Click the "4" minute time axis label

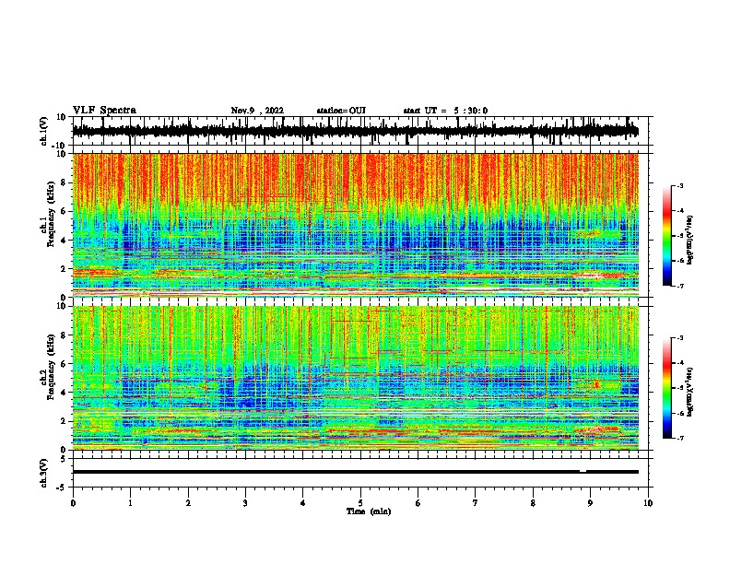coord(303,503)
